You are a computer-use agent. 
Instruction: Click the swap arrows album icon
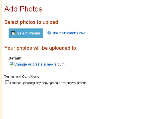tap(12, 64)
